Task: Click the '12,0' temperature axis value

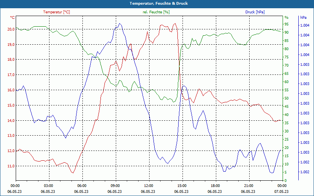Action: coord(11,151)
